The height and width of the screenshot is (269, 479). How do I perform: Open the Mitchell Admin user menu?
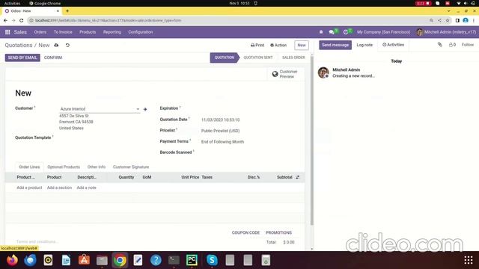click(446, 31)
